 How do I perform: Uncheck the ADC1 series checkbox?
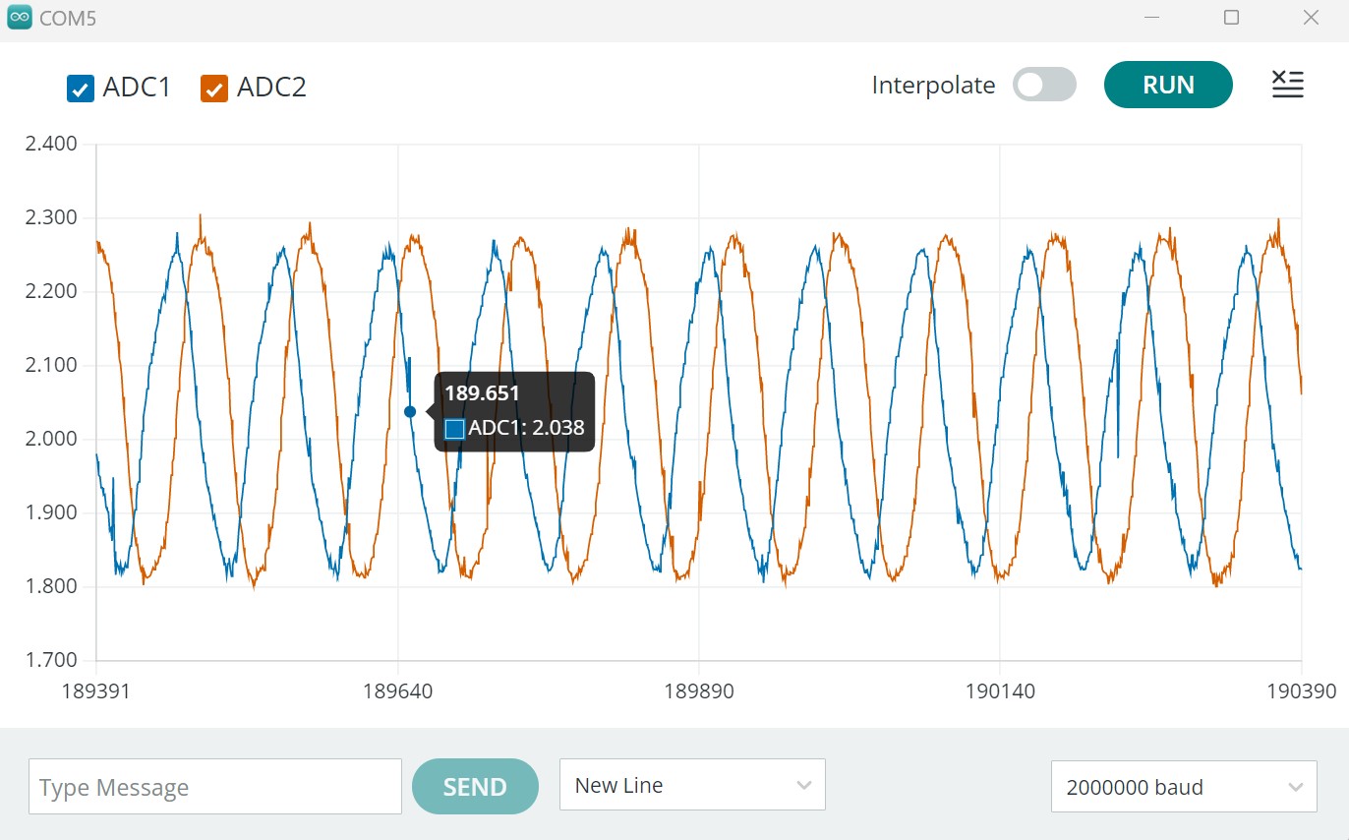pyautogui.click(x=80, y=89)
